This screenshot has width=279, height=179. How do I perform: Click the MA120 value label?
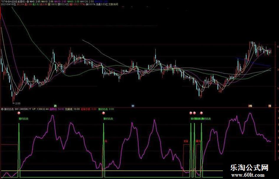coord(87,1)
